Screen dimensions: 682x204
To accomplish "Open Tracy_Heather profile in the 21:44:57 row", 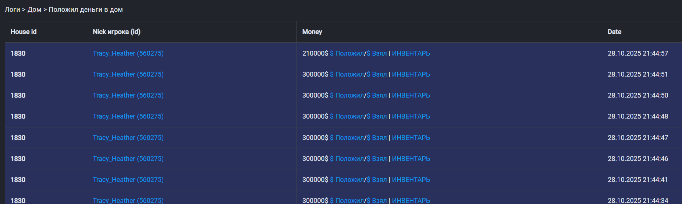I will click(128, 53).
